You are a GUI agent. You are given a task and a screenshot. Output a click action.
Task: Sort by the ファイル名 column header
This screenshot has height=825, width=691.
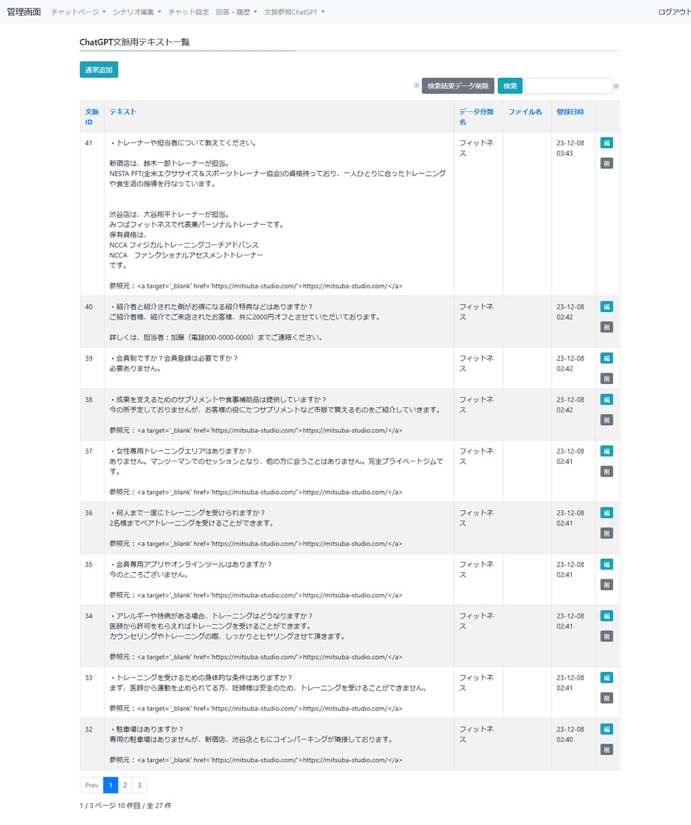[x=525, y=112]
